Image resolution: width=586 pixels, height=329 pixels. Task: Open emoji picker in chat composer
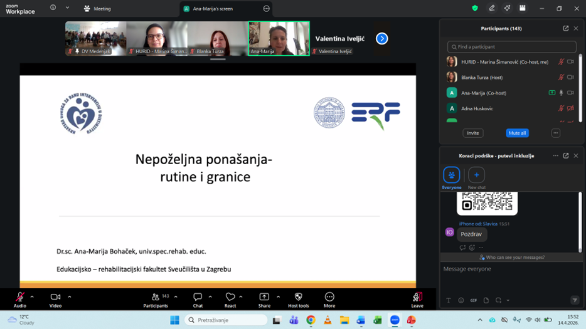tap(461, 300)
